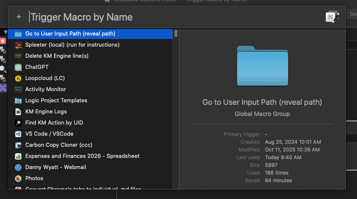Select Danny Wyatt - Webmail macro
357x199 pixels.
(x=56, y=167)
